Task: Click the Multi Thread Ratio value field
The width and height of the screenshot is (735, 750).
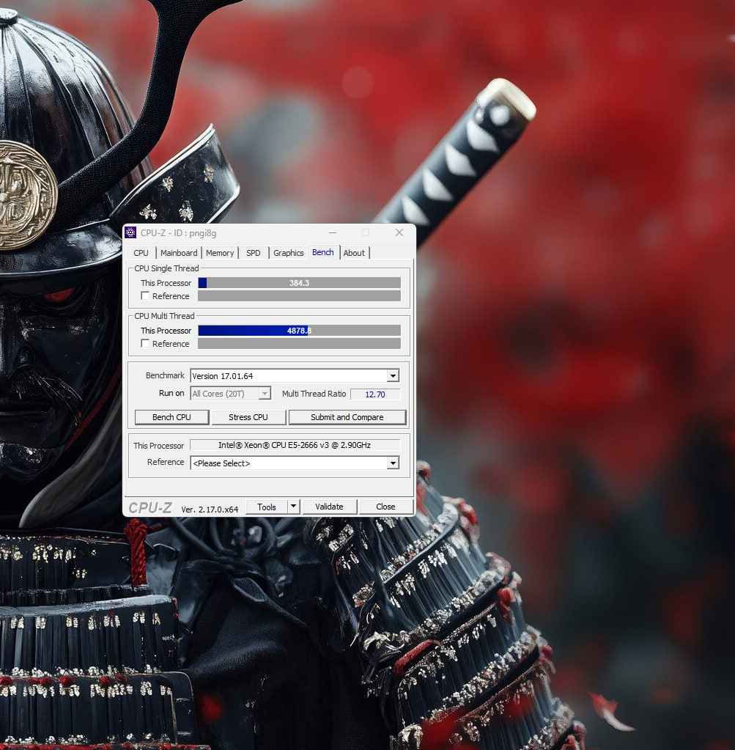Action: point(374,394)
